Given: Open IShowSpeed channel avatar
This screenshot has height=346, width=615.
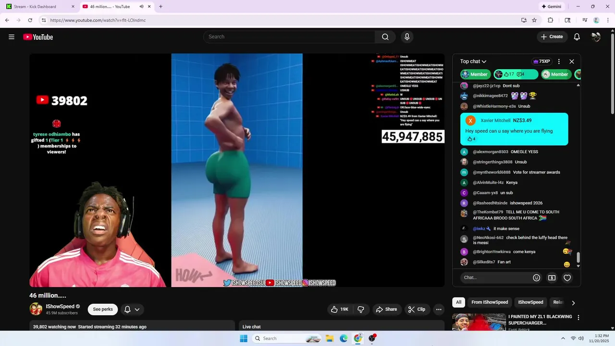Looking at the screenshot, I should (36, 309).
